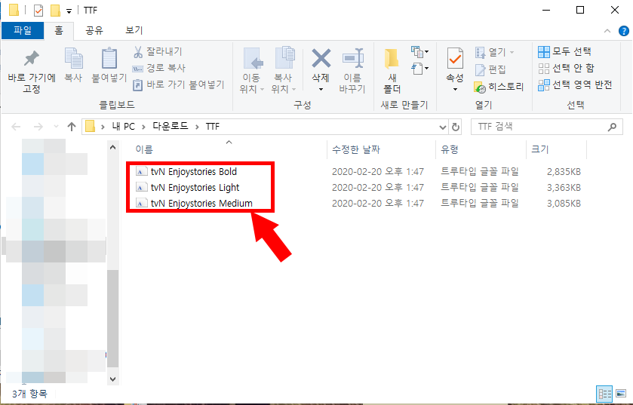Click the New folder icon in title bar
This screenshot has width=633, height=405.
point(55,10)
